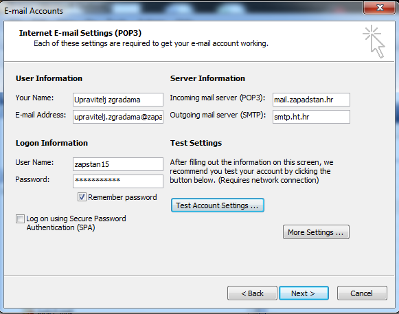
Task: Click the Test Account Settings button
Action: coord(218,205)
